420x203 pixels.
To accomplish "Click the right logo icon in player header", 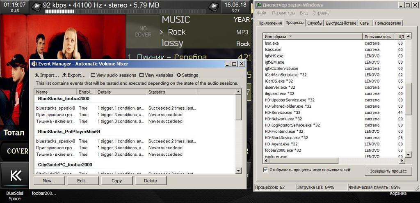I will tap(213, 6).
